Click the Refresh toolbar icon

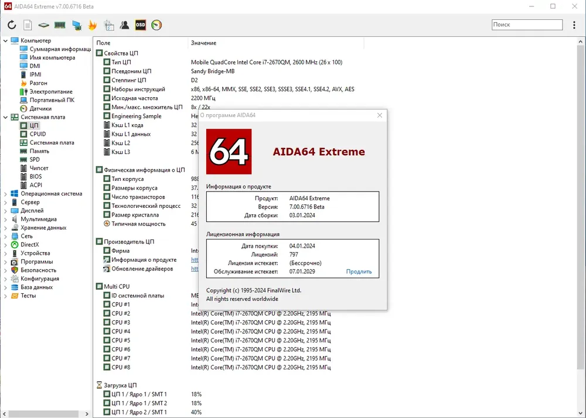click(12, 25)
